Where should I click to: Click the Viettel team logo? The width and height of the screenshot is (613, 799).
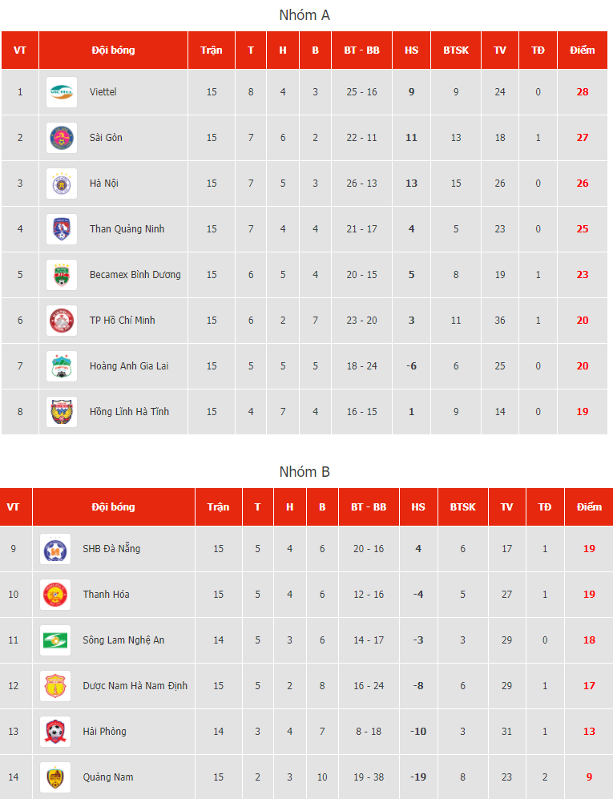(62, 92)
